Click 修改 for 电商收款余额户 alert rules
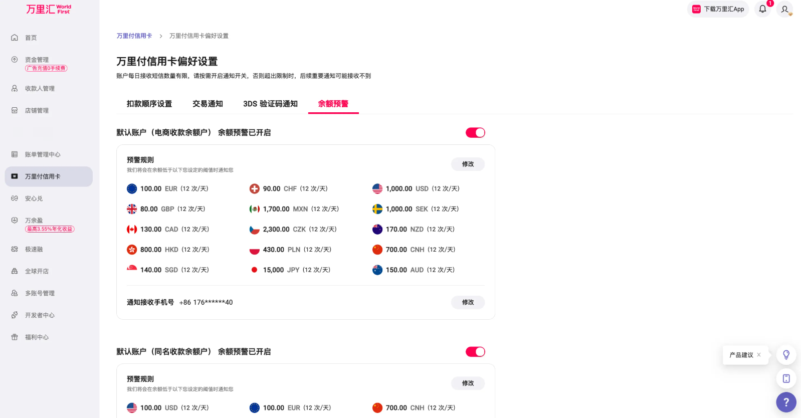The width and height of the screenshot is (801, 418). click(468, 164)
